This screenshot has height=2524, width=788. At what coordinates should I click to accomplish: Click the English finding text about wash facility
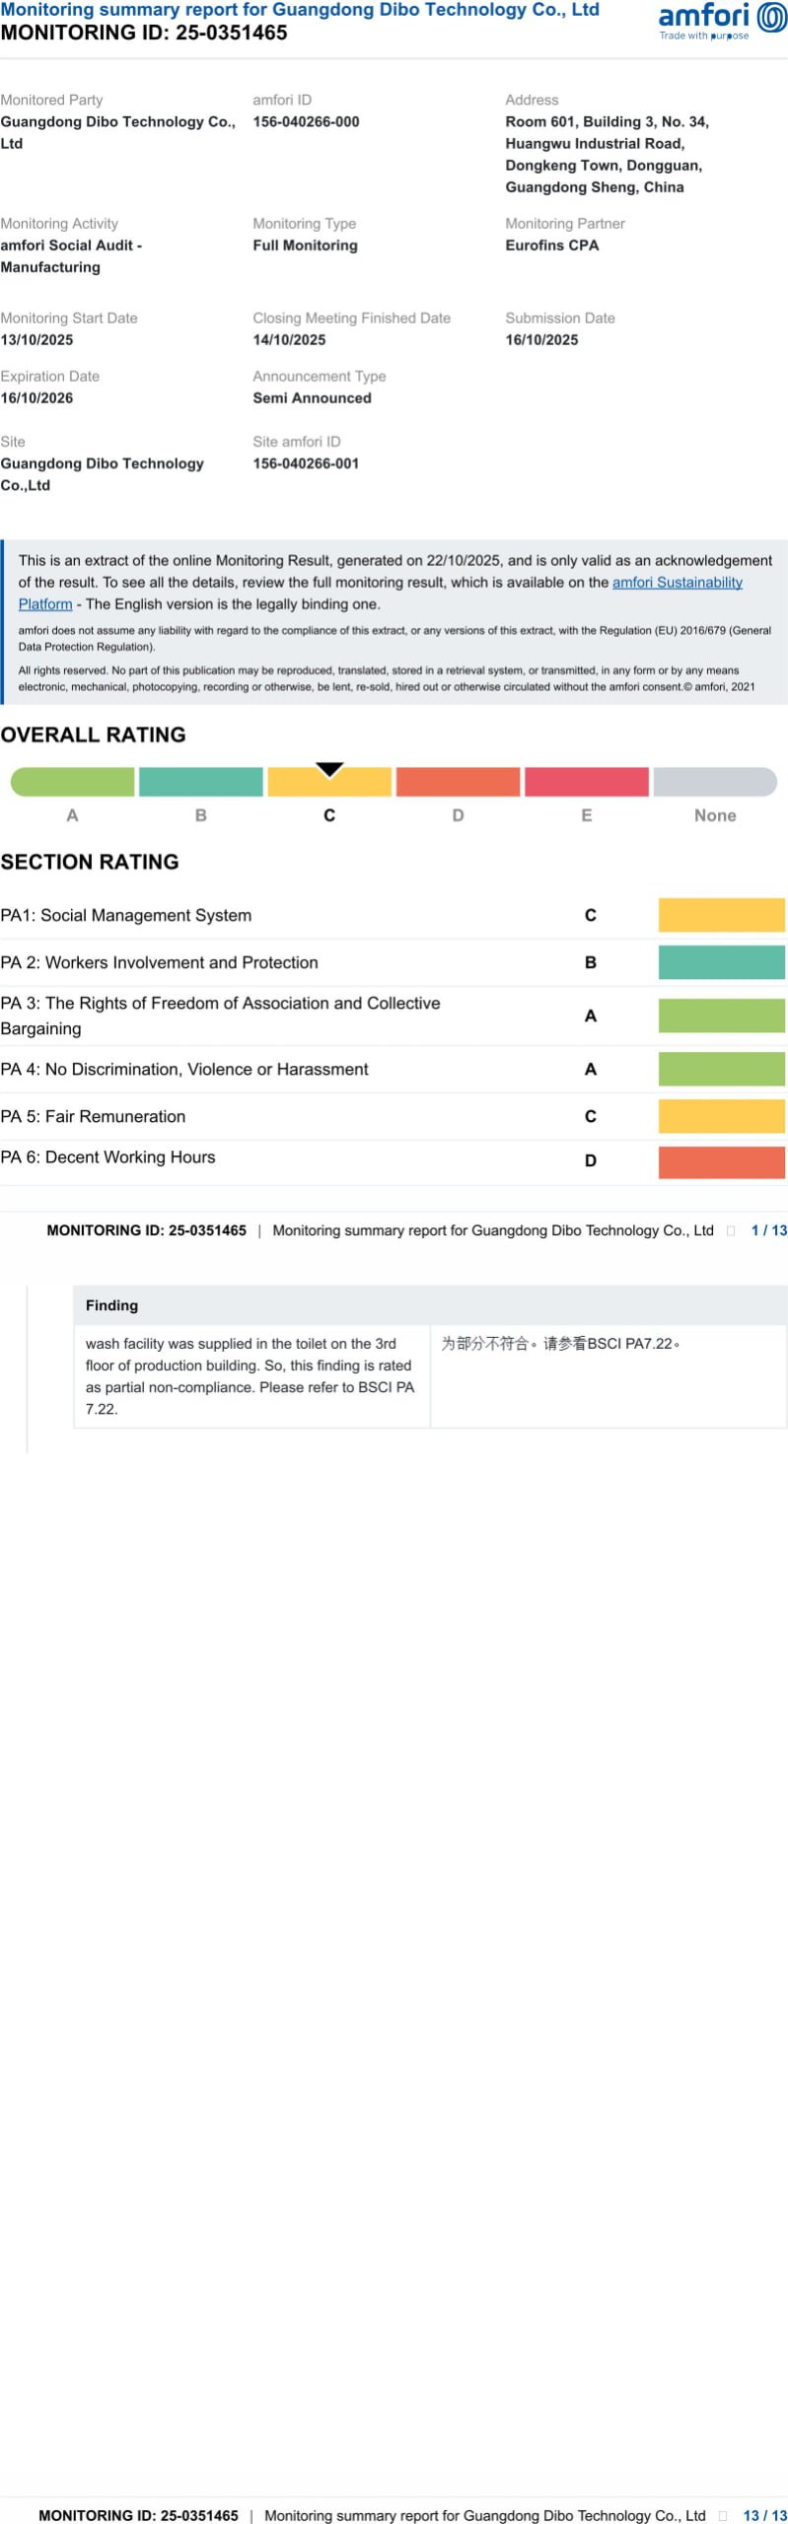(x=250, y=1376)
